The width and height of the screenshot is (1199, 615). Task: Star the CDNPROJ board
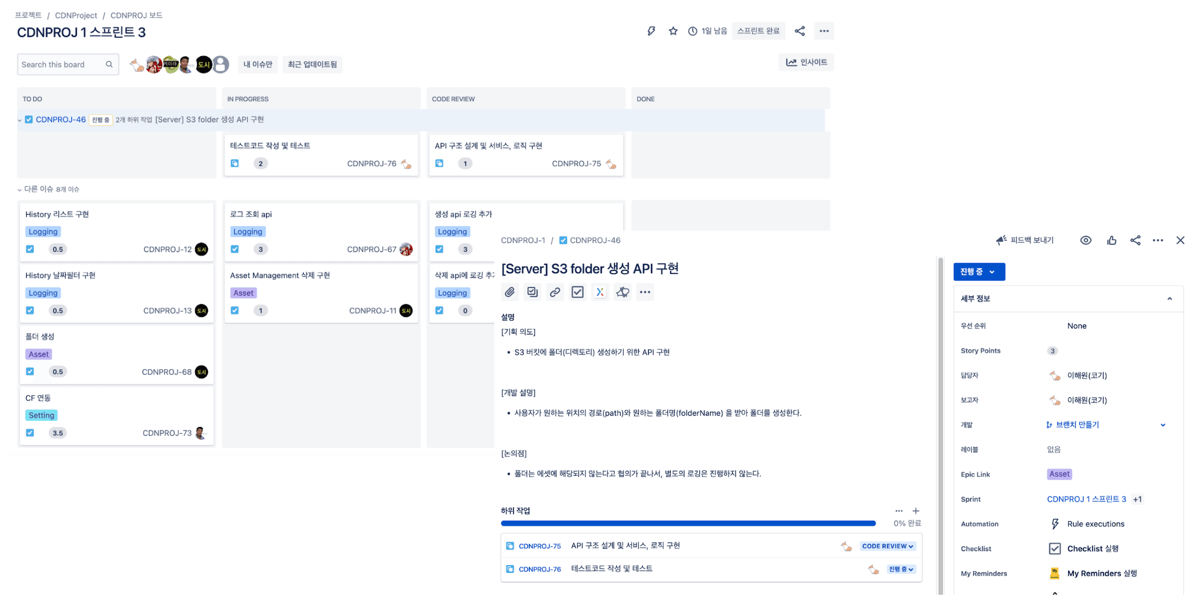[673, 31]
